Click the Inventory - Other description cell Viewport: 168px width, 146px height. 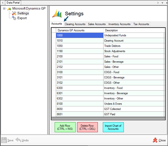pos(134,99)
